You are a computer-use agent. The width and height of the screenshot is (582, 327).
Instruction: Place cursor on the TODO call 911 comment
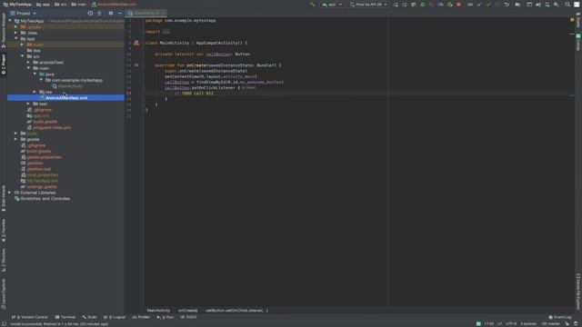click(194, 94)
